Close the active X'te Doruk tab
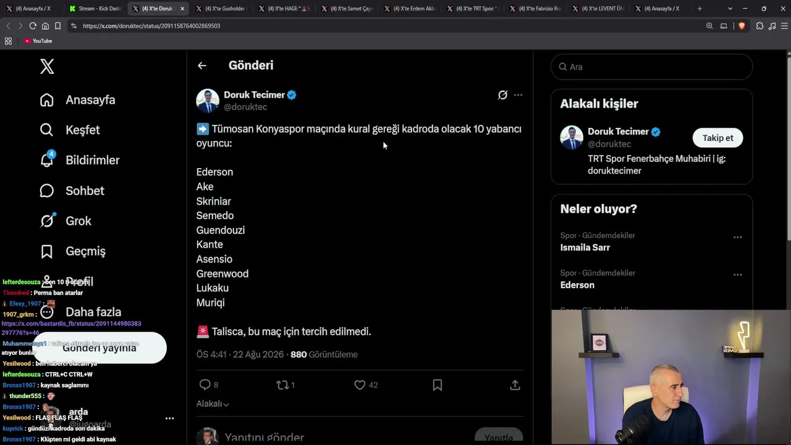This screenshot has width=791, height=445. coord(182,9)
